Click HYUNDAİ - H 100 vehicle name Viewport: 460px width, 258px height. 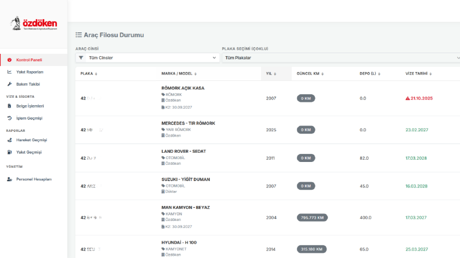point(179,242)
